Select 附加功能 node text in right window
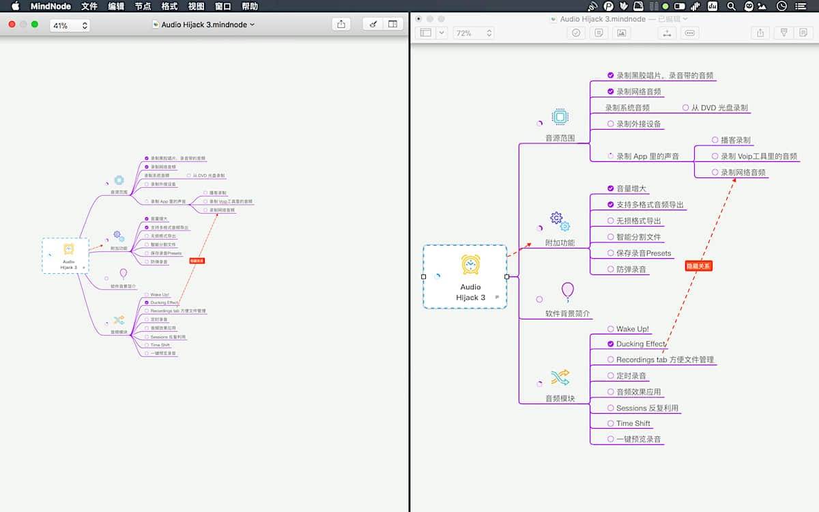 560,242
